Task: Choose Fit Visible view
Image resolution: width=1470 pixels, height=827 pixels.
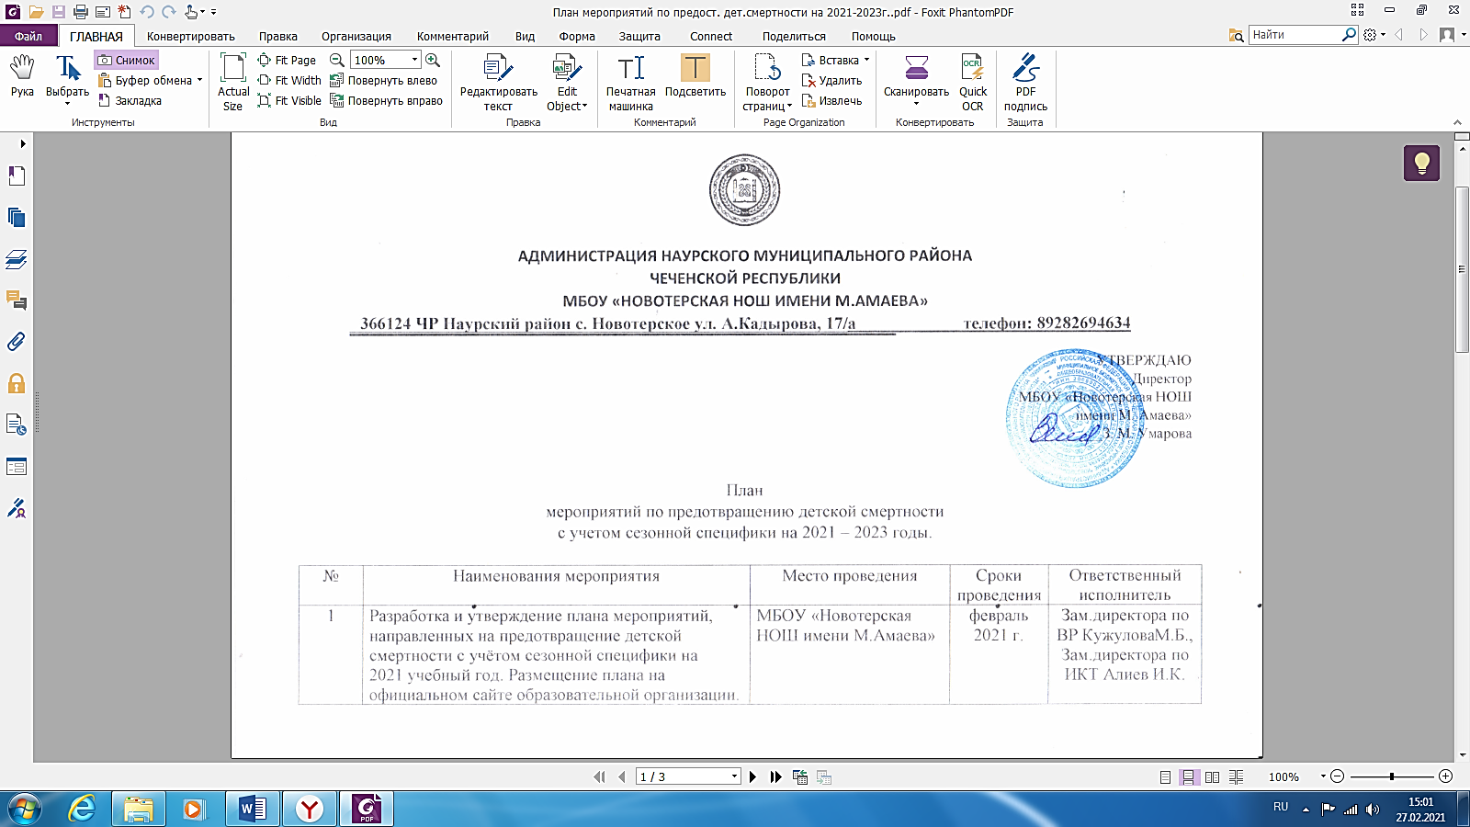Action: pos(289,101)
